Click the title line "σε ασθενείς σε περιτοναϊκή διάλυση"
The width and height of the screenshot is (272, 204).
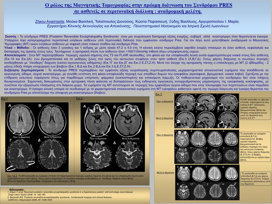138,11
